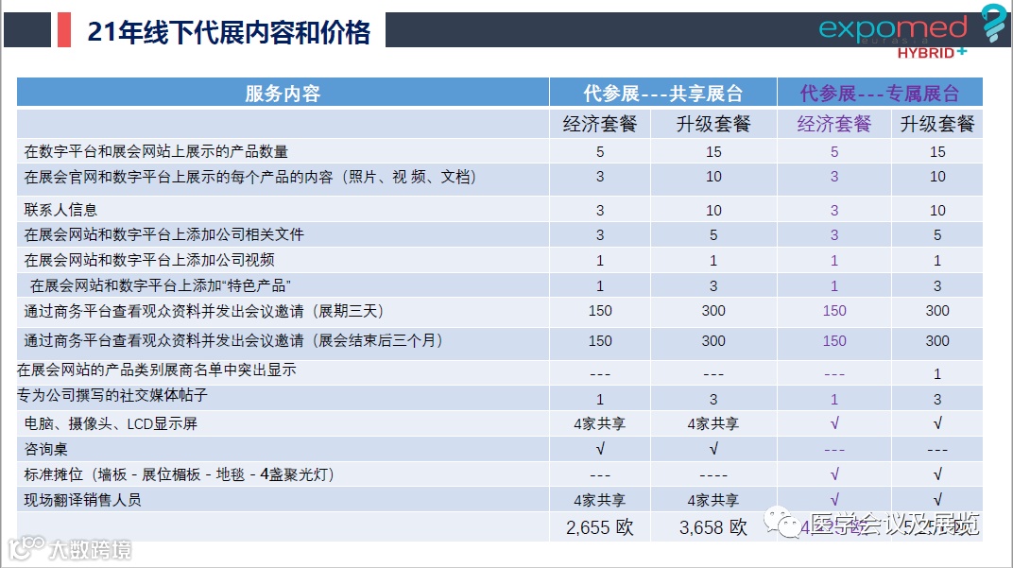Click 10 in 联系人信息 row, last column
The image size is (1013, 568).
tap(937, 210)
